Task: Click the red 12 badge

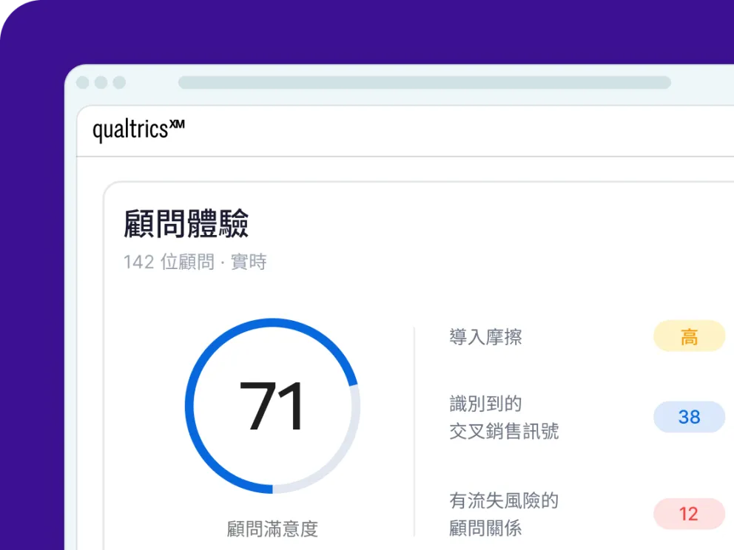Action: click(x=689, y=514)
